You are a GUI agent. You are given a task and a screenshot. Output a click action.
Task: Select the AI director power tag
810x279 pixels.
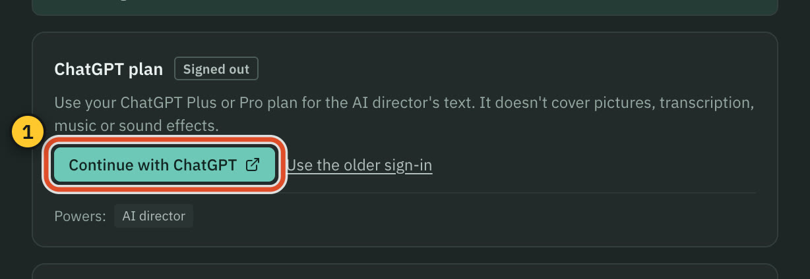[x=154, y=216]
